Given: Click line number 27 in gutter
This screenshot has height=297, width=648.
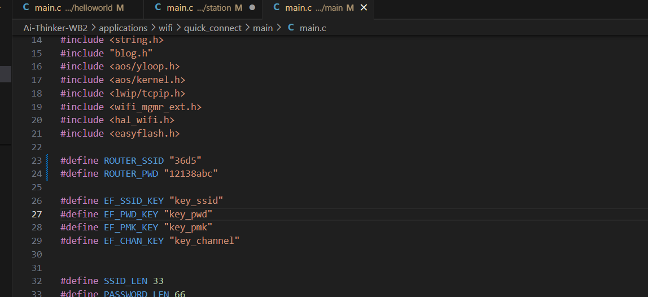Looking at the screenshot, I should click(x=37, y=214).
